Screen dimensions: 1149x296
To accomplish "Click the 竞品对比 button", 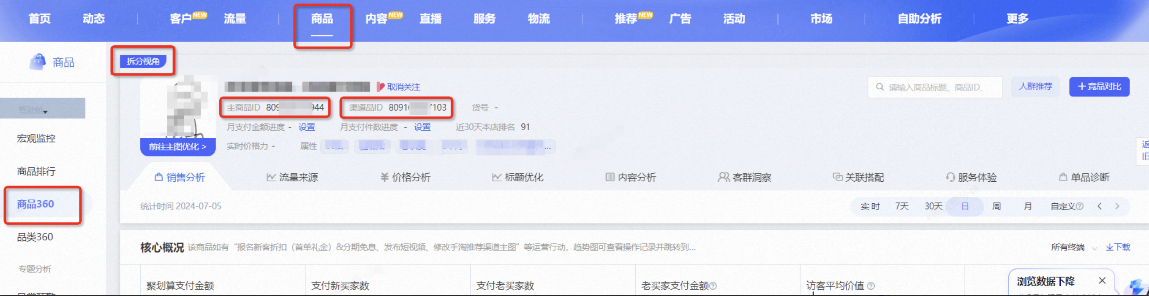I will click(1099, 86).
